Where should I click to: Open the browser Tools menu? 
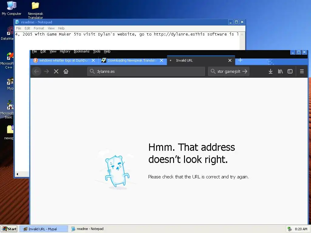(97, 51)
